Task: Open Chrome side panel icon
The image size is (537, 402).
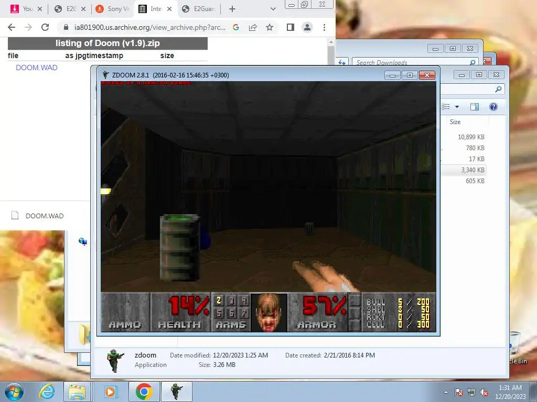Action: 291,27
